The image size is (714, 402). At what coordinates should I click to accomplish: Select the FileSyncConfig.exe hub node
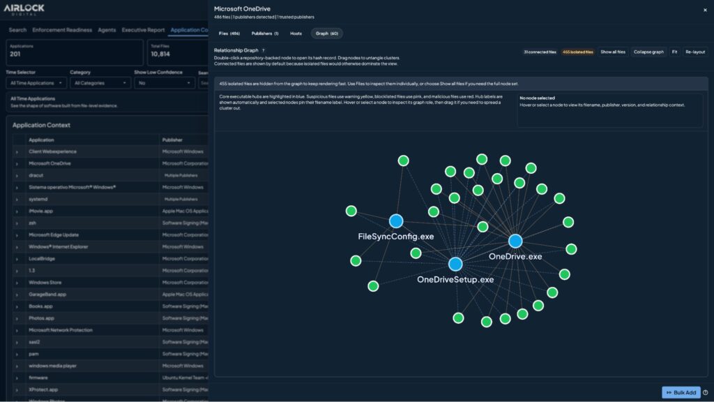(396, 221)
